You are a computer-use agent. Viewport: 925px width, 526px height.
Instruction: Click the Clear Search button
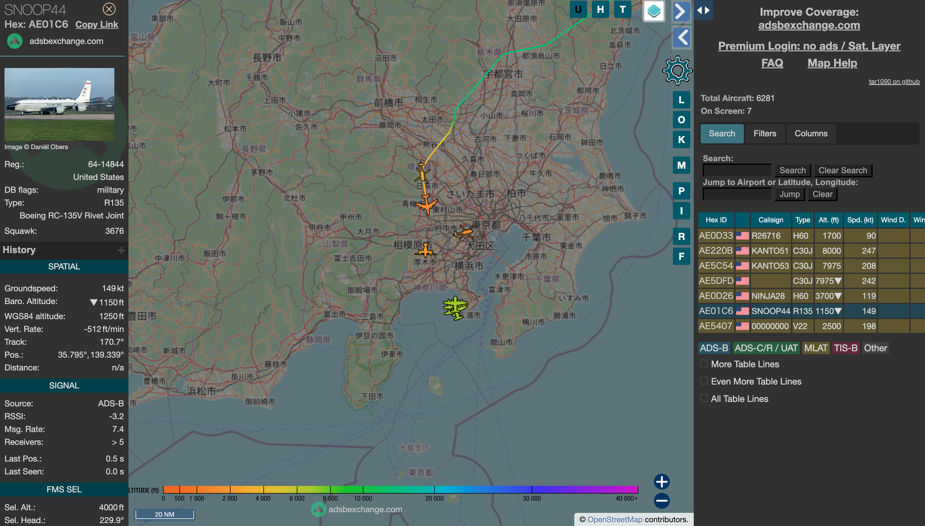[842, 171]
